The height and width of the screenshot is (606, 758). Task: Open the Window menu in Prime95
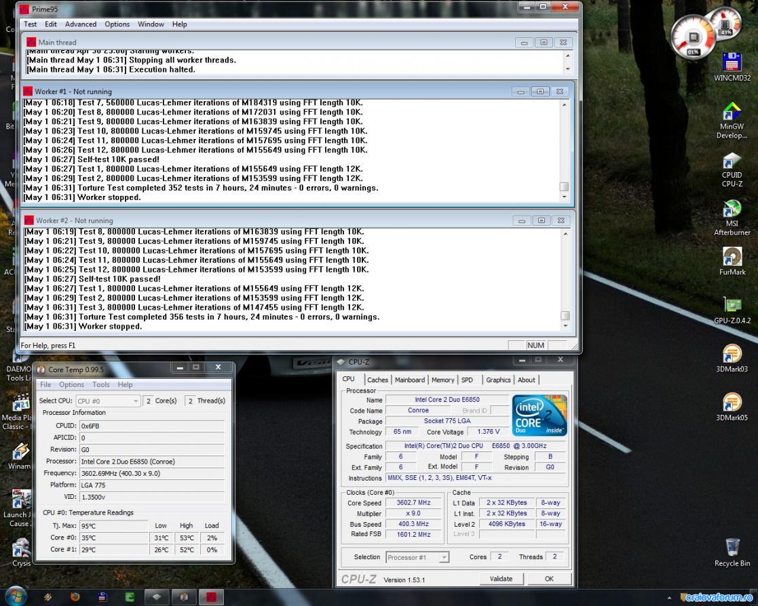tap(151, 24)
